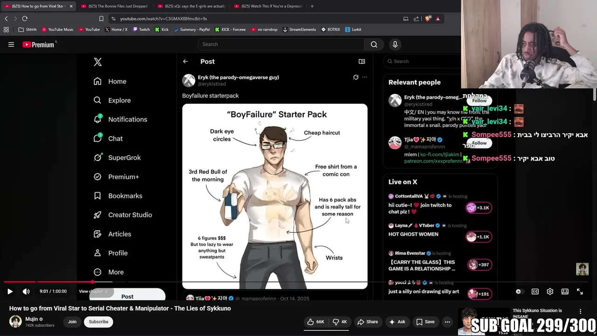Expand the View chapter chevron

[106, 291]
